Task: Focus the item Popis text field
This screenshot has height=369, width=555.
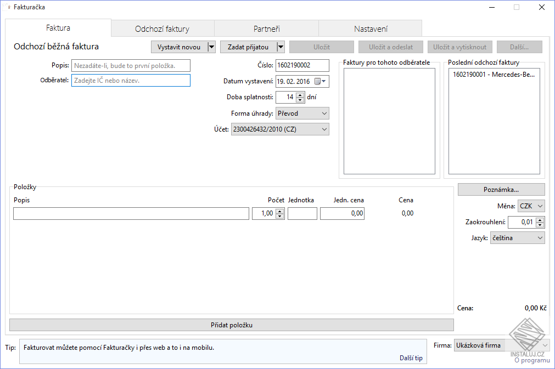Action: coord(131,213)
